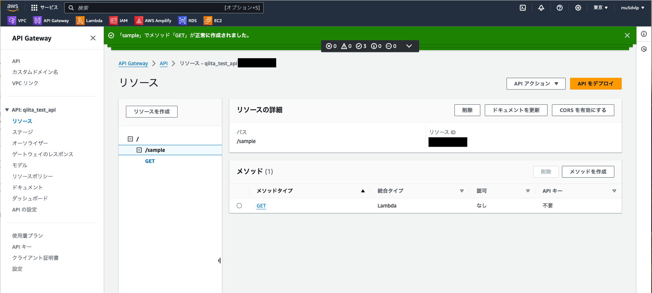Open the console settings gear

click(578, 8)
